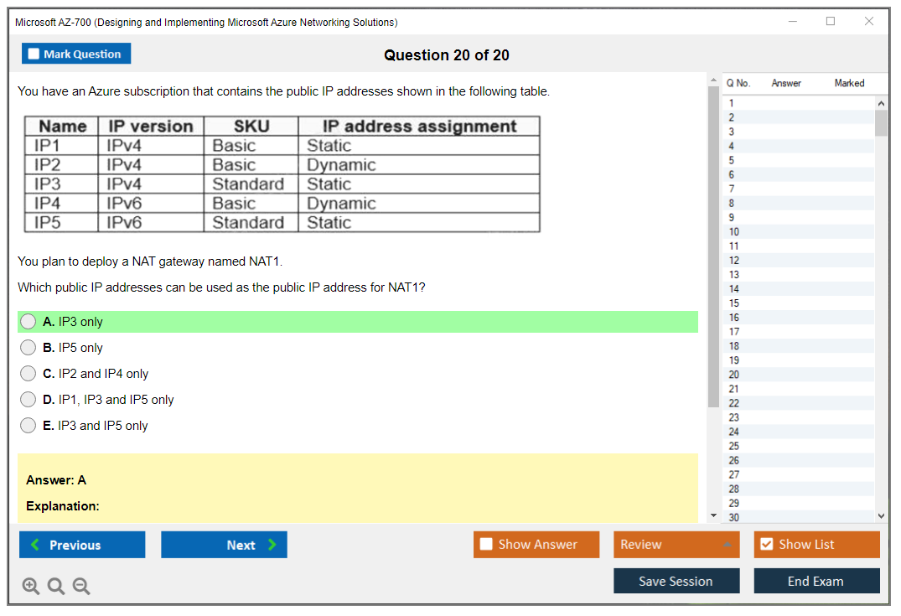This screenshot has width=901, height=616.
Task: Click the zoom out magnifier icon
Action: pos(81,587)
